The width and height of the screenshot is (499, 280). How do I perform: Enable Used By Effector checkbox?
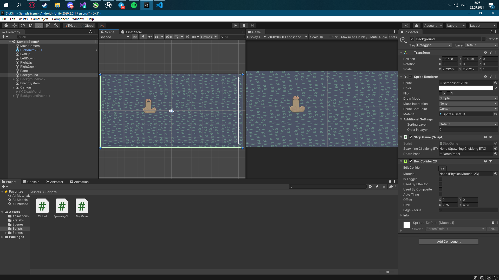click(x=440, y=184)
